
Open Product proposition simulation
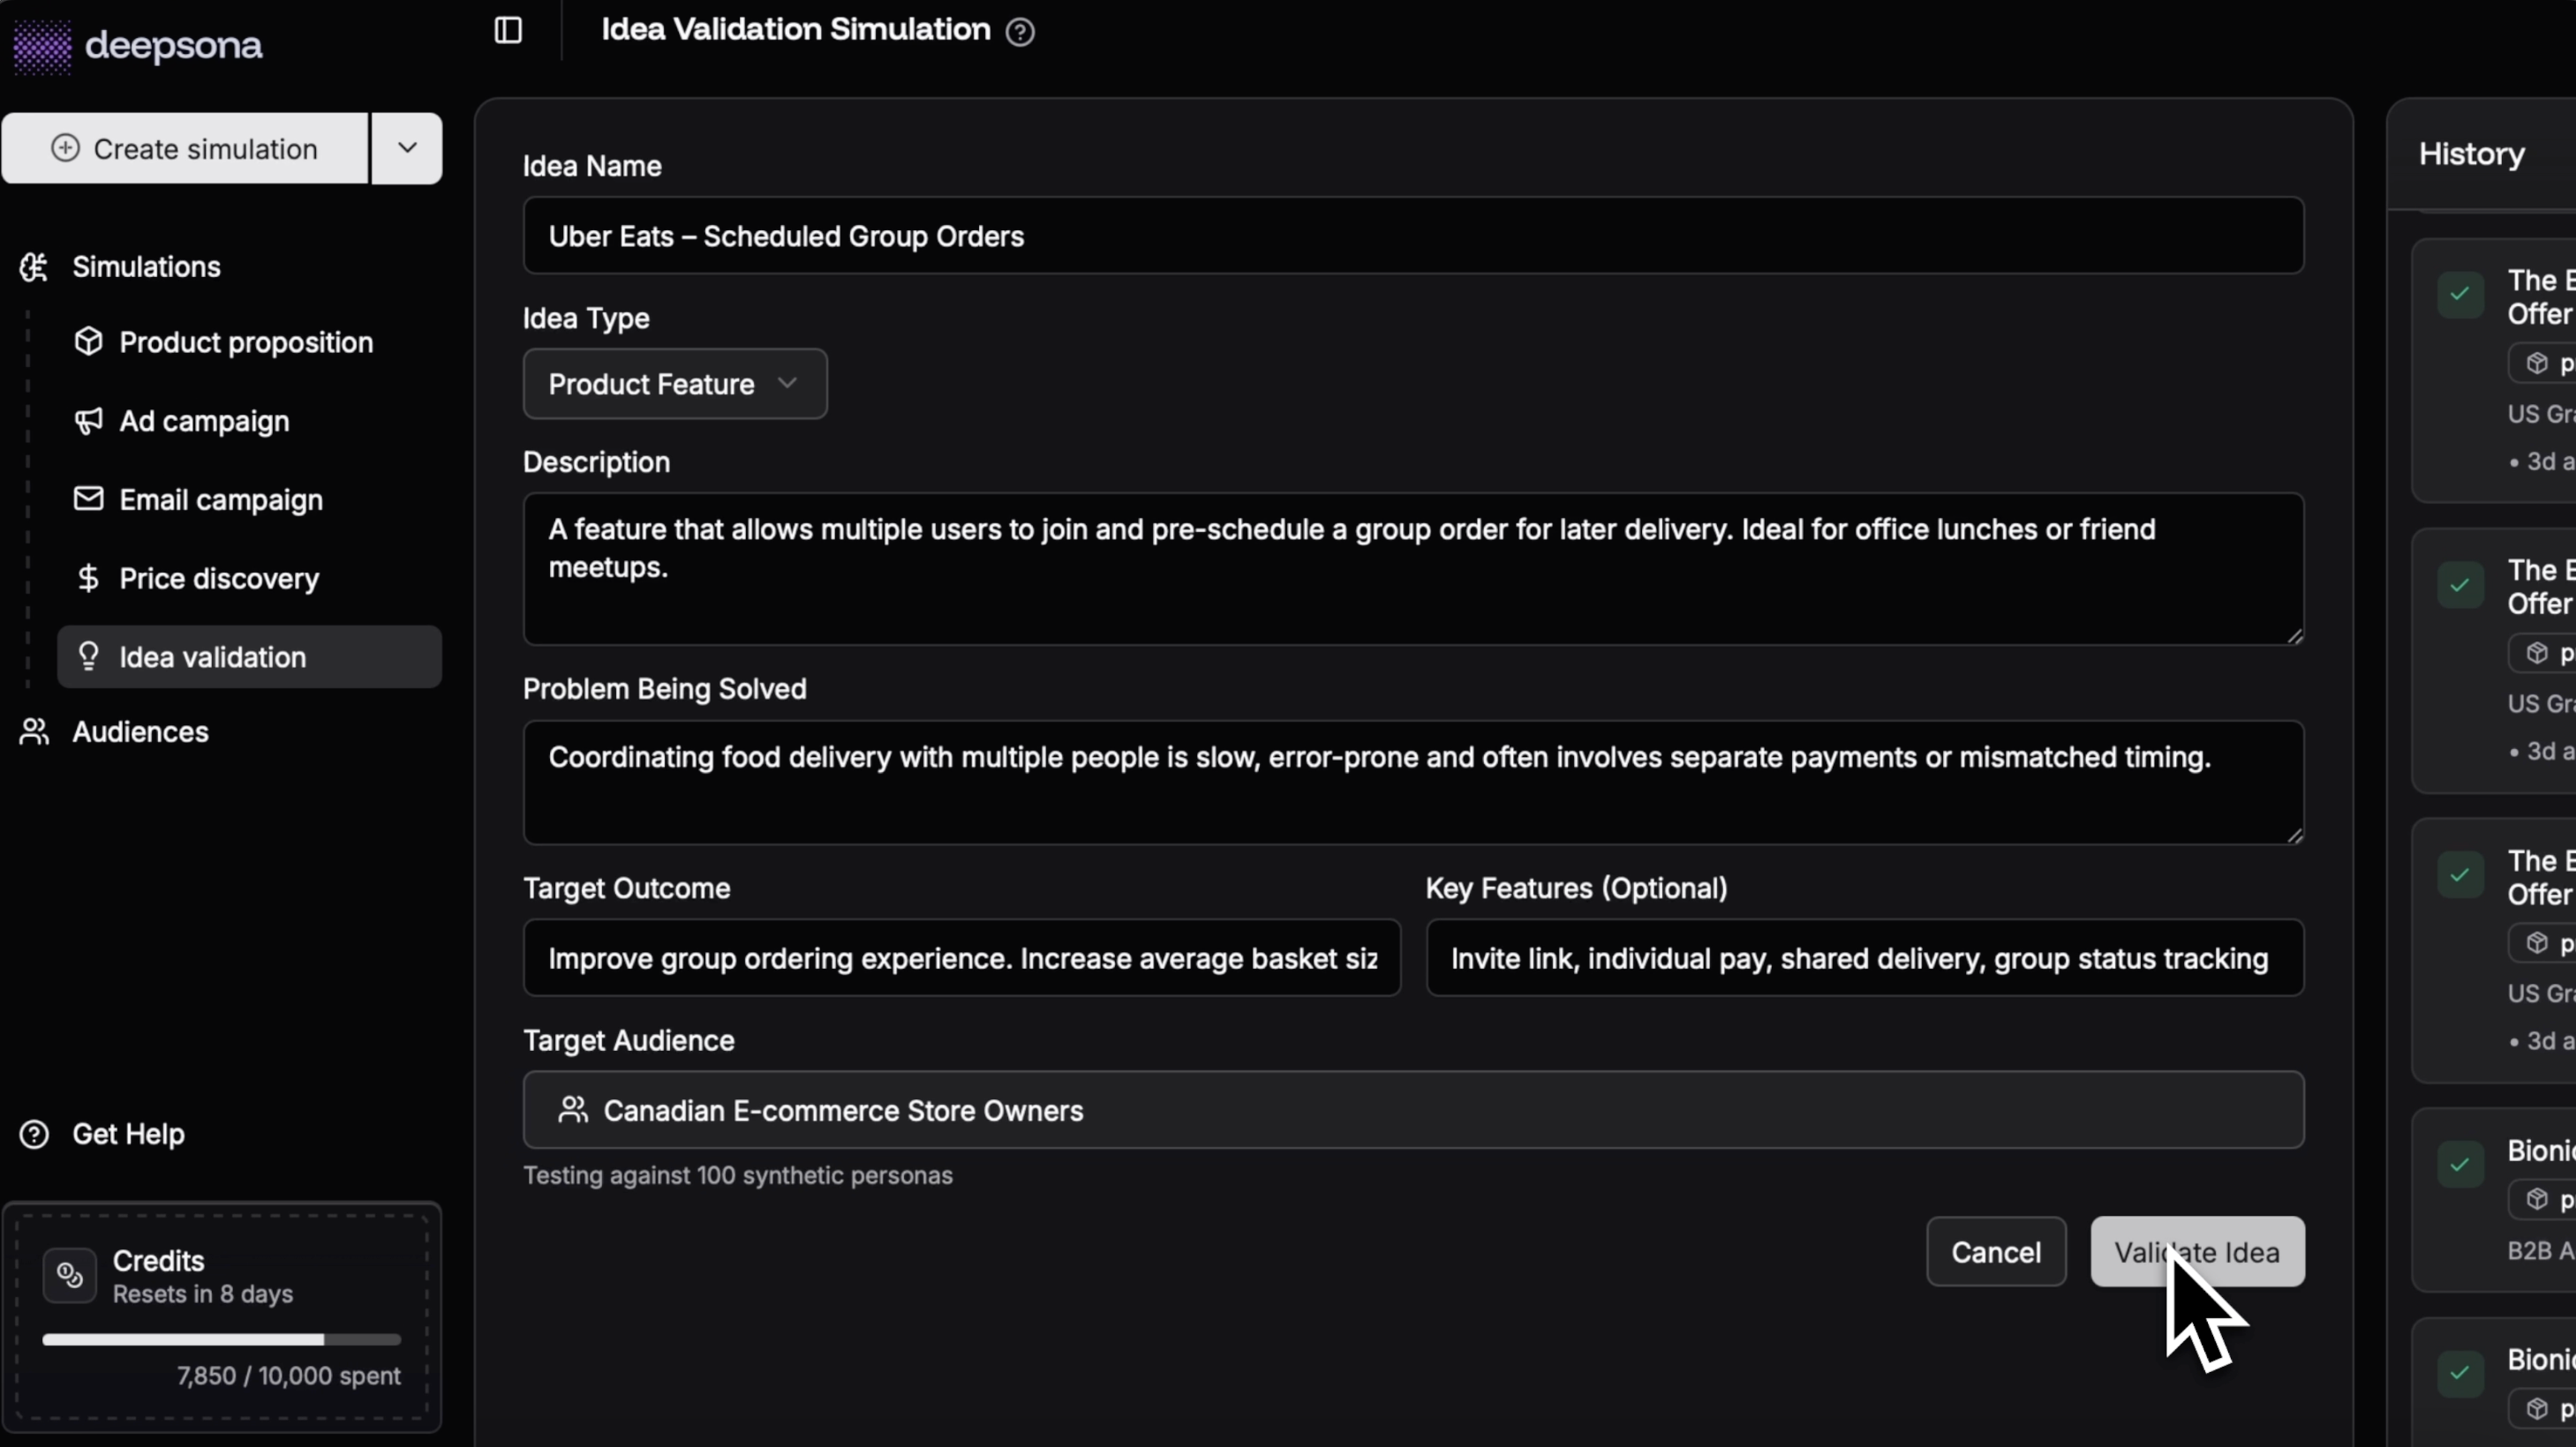coord(245,342)
